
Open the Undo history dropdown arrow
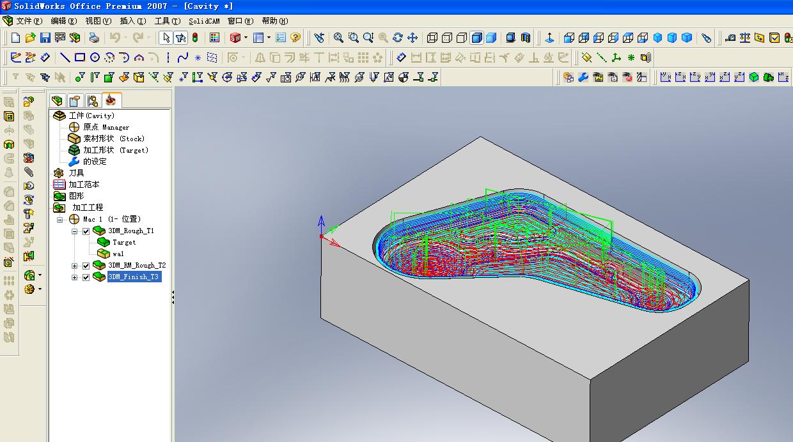[x=125, y=38]
